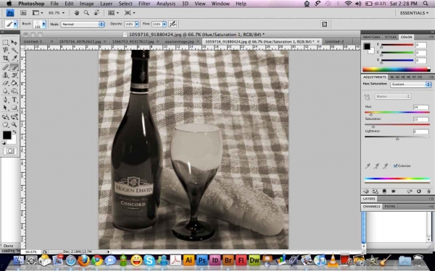Click the Zoom magnifier in the application bar
The width and height of the screenshot is (435, 271).
86,13
